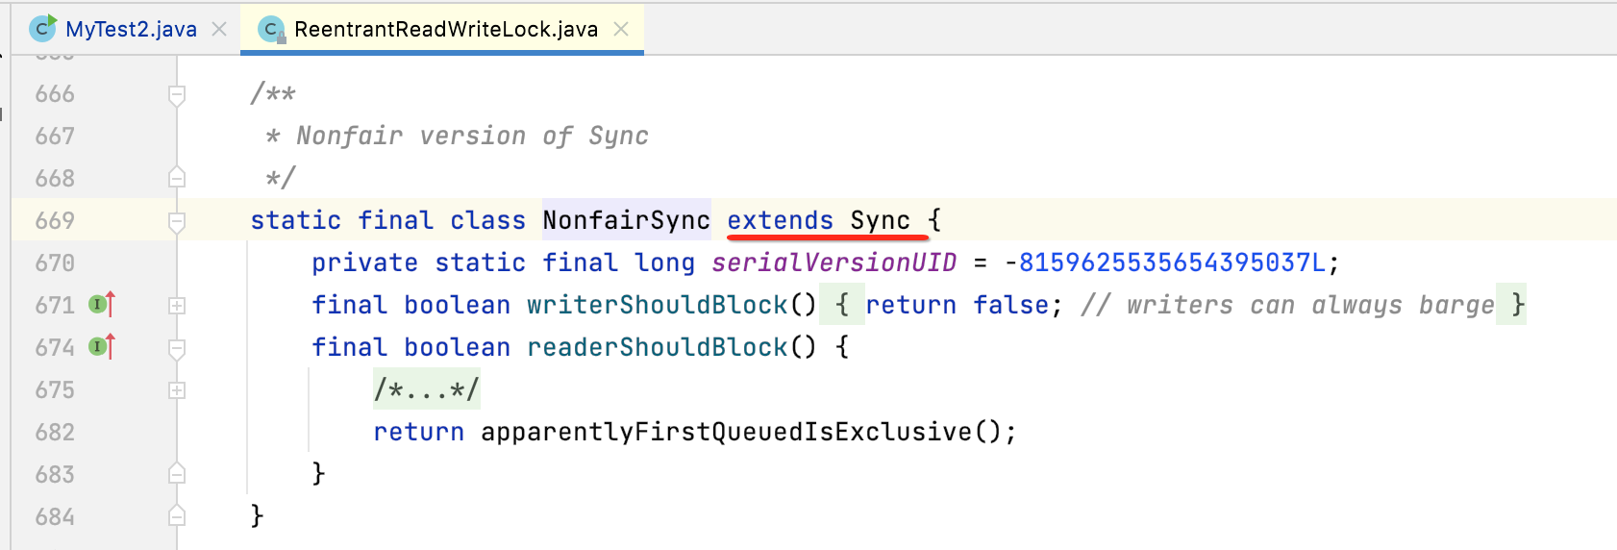1617x550 pixels.
Task: Close the ReentrantReadWriteLock.java tab
Action: point(621,29)
